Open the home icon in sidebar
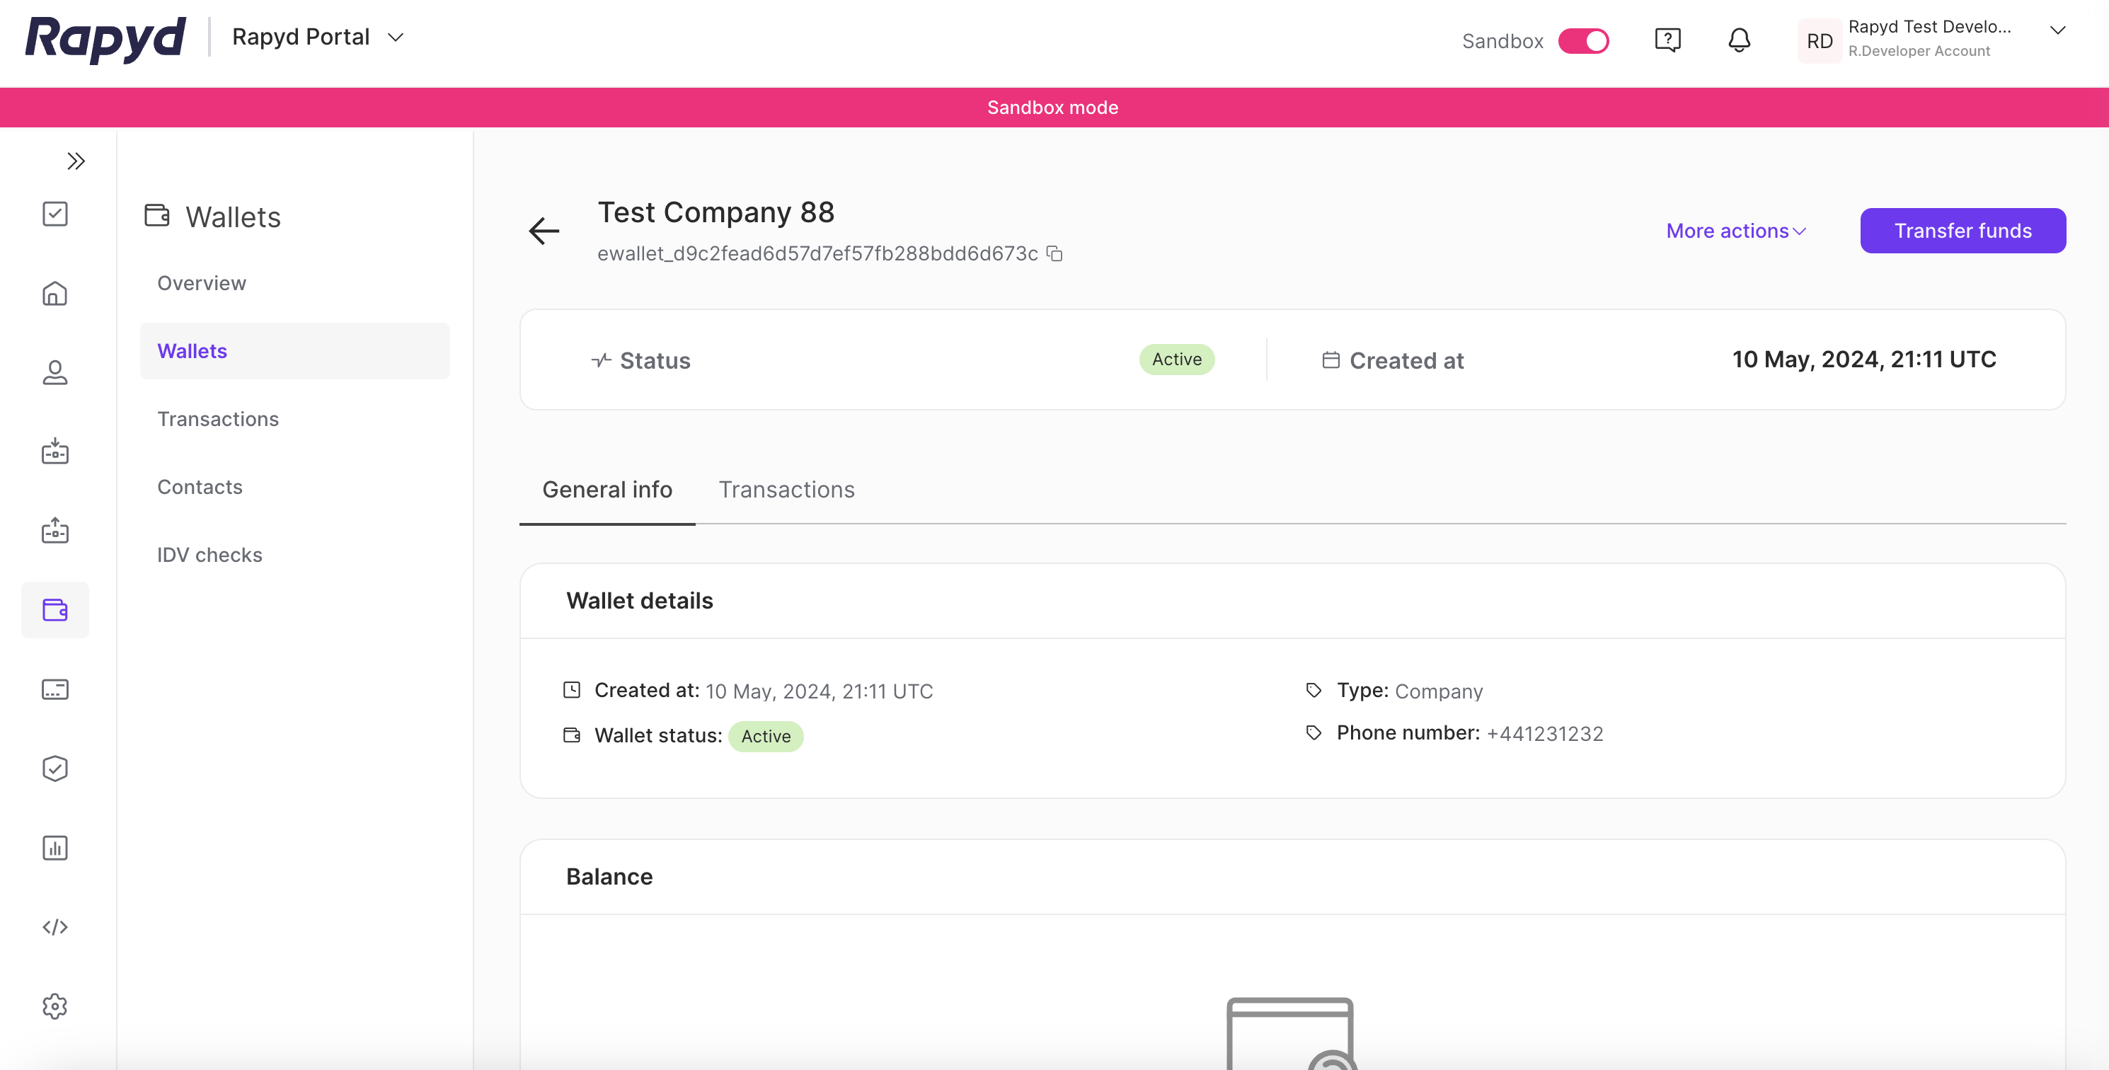Image resolution: width=2109 pixels, height=1070 pixels. [x=55, y=293]
